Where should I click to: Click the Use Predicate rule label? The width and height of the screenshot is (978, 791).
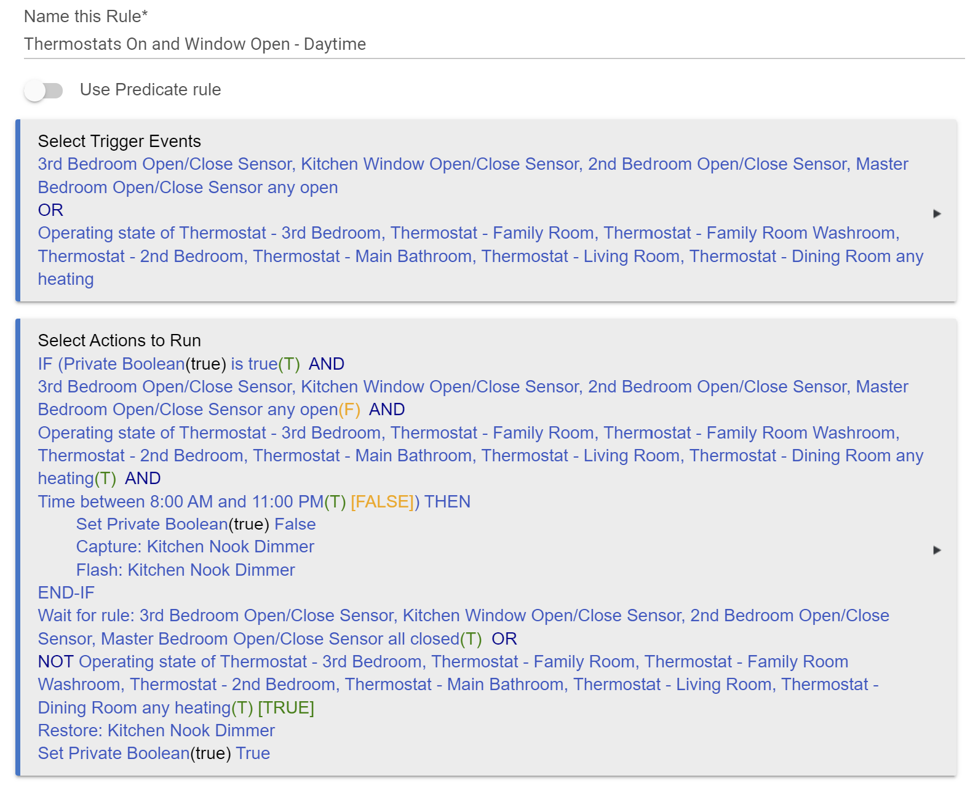click(x=150, y=90)
